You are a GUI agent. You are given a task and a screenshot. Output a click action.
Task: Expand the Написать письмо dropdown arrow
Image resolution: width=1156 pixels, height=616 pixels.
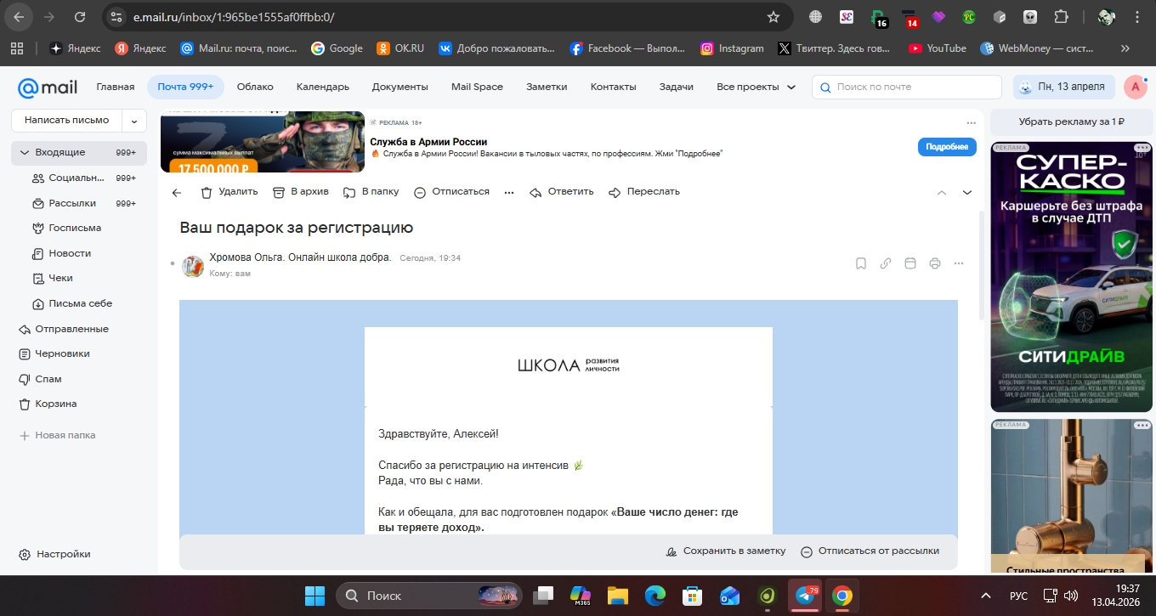click(134, 121)
